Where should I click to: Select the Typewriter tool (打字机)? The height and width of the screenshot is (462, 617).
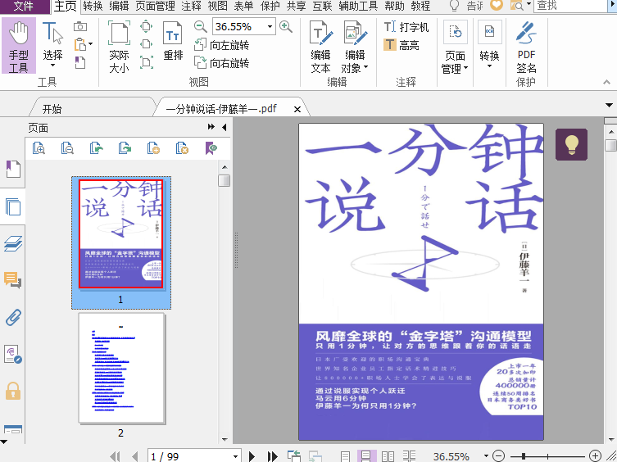pos(406,27)
